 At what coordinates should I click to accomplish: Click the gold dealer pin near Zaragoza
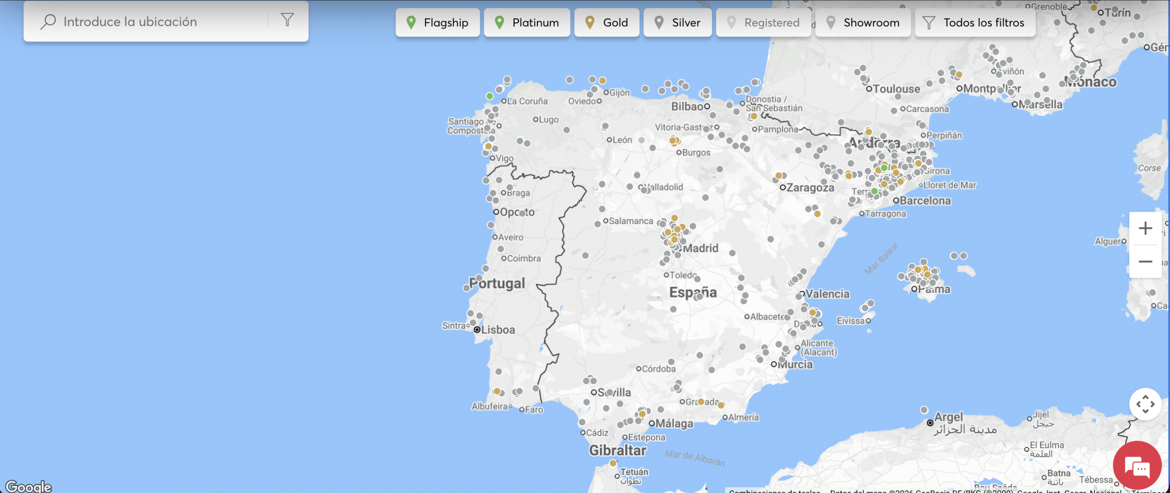click(x=779, y=176)
